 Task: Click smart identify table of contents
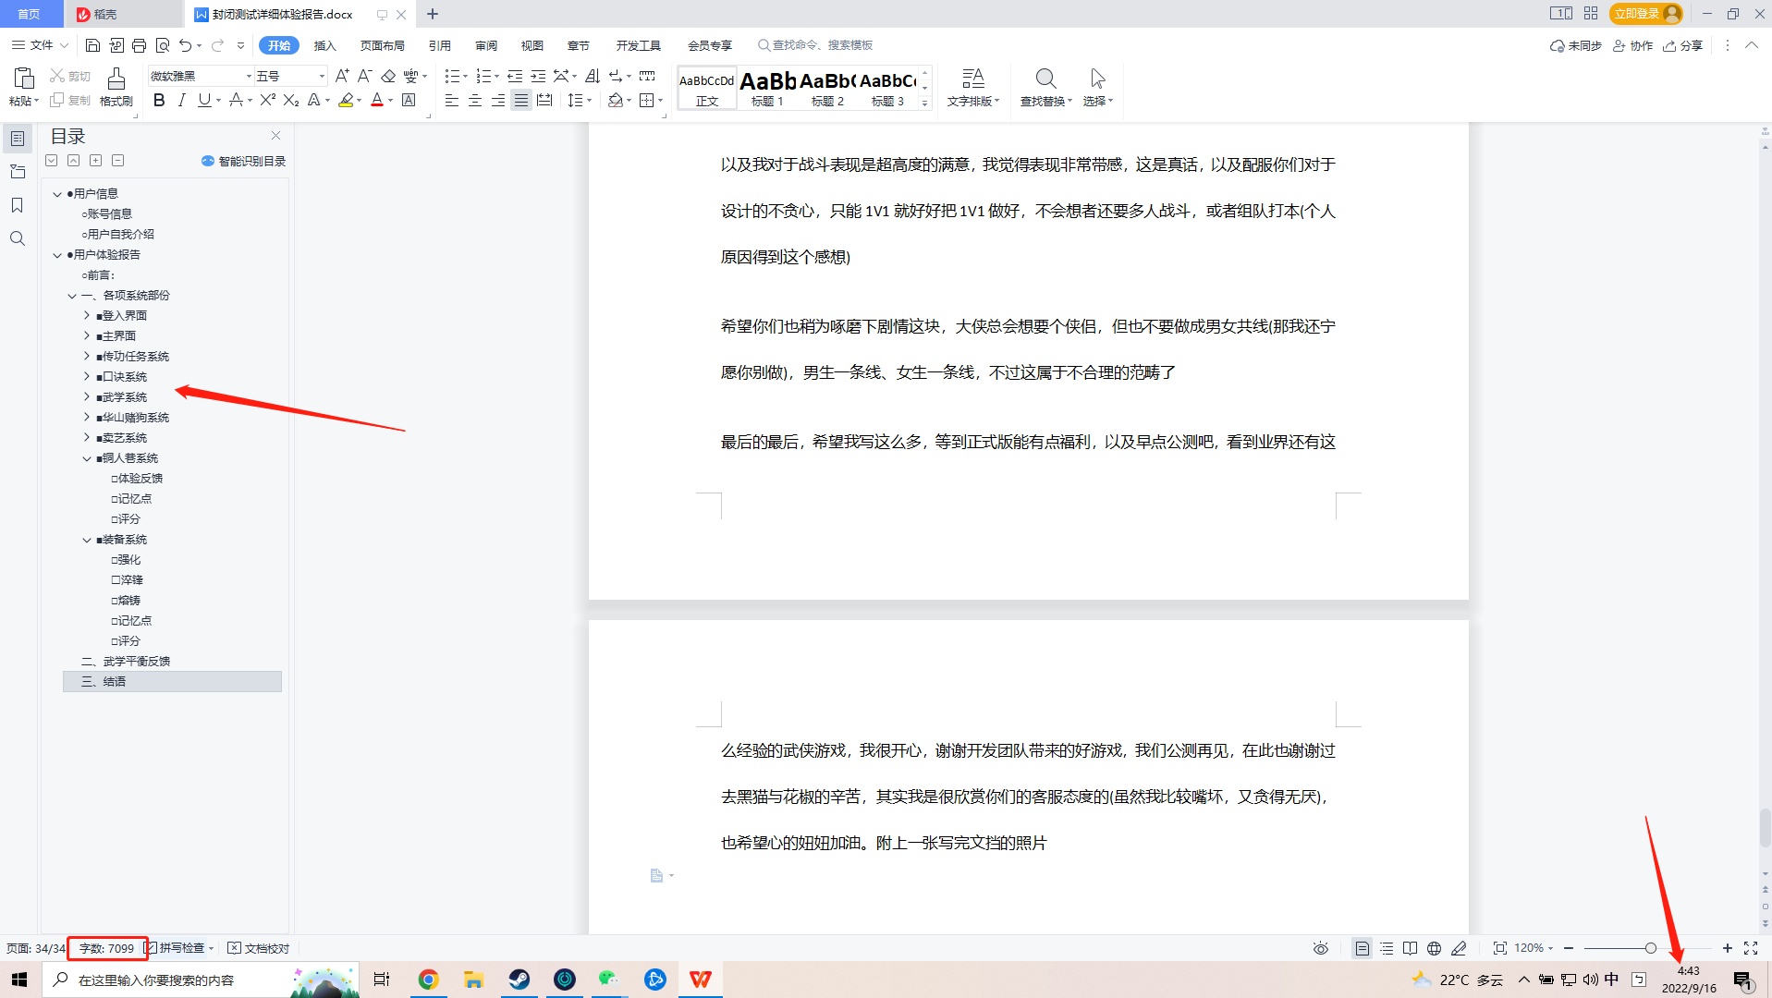tap(243, 161)
